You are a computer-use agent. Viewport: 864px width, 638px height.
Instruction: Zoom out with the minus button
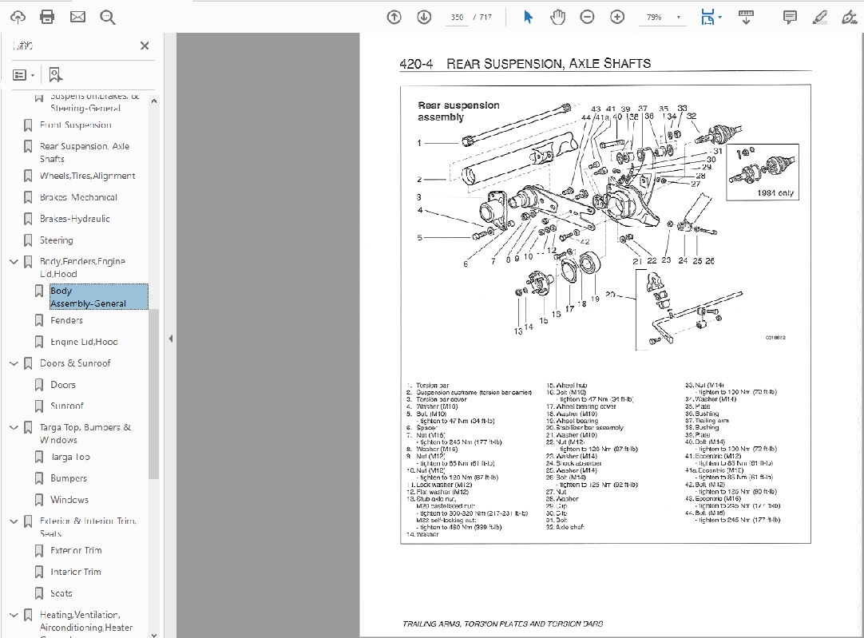tap(588, 17)
